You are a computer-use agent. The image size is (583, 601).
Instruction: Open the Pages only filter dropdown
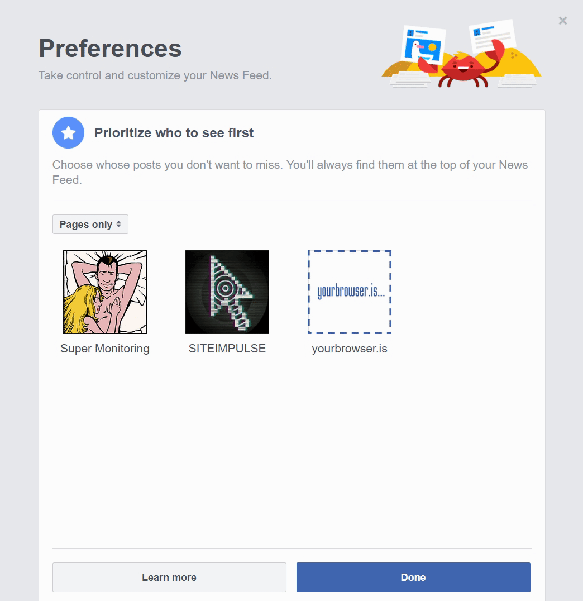pos(90,224)
